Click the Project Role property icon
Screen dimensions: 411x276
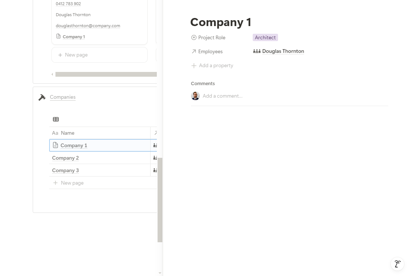[x=194, y=37]
